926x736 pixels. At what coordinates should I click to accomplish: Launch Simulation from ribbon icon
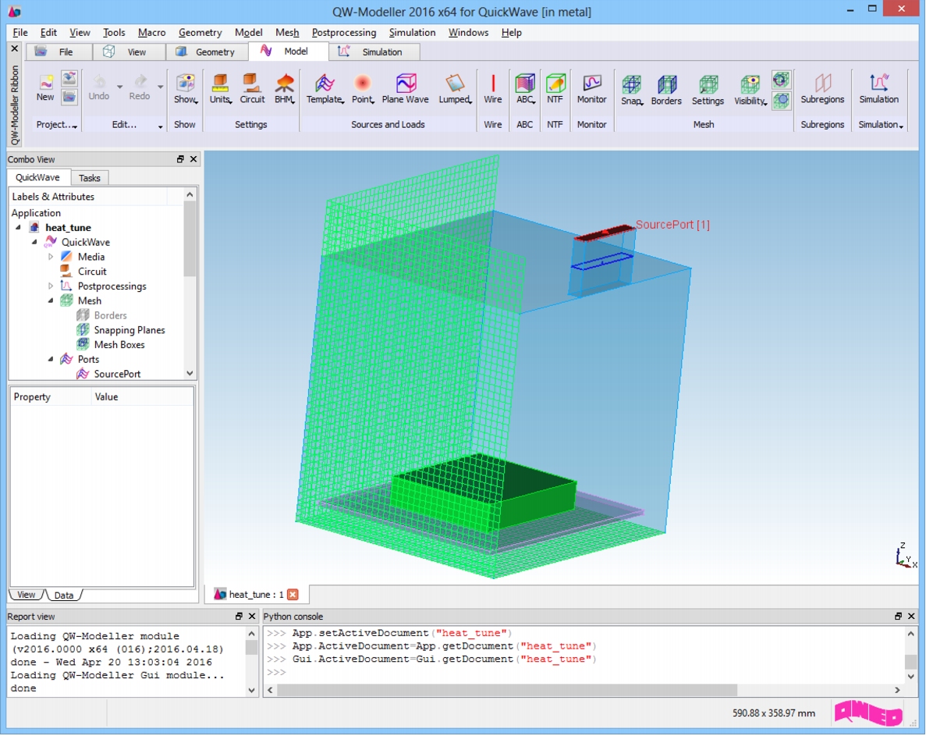pyautogui.click(x=878, y=88)
